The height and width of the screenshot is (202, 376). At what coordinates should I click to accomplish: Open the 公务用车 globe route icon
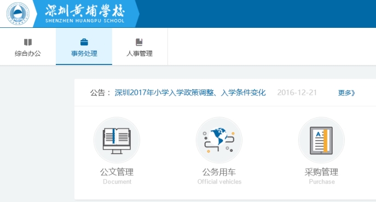(x=219, y=140)
